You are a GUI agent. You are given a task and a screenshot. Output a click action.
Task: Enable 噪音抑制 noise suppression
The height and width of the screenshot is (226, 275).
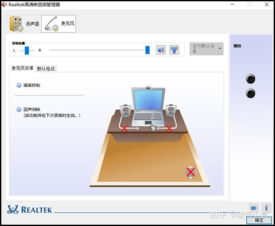tap(19, 85)
